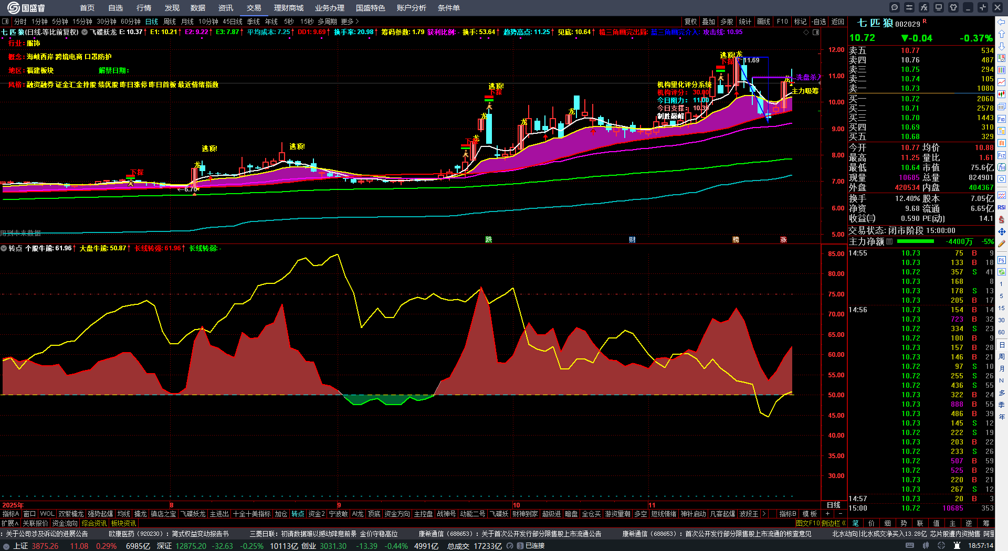This screenshot has width=1008, height=551.
Task: Click the 财 marker on chart bottom
Action: 632,240
